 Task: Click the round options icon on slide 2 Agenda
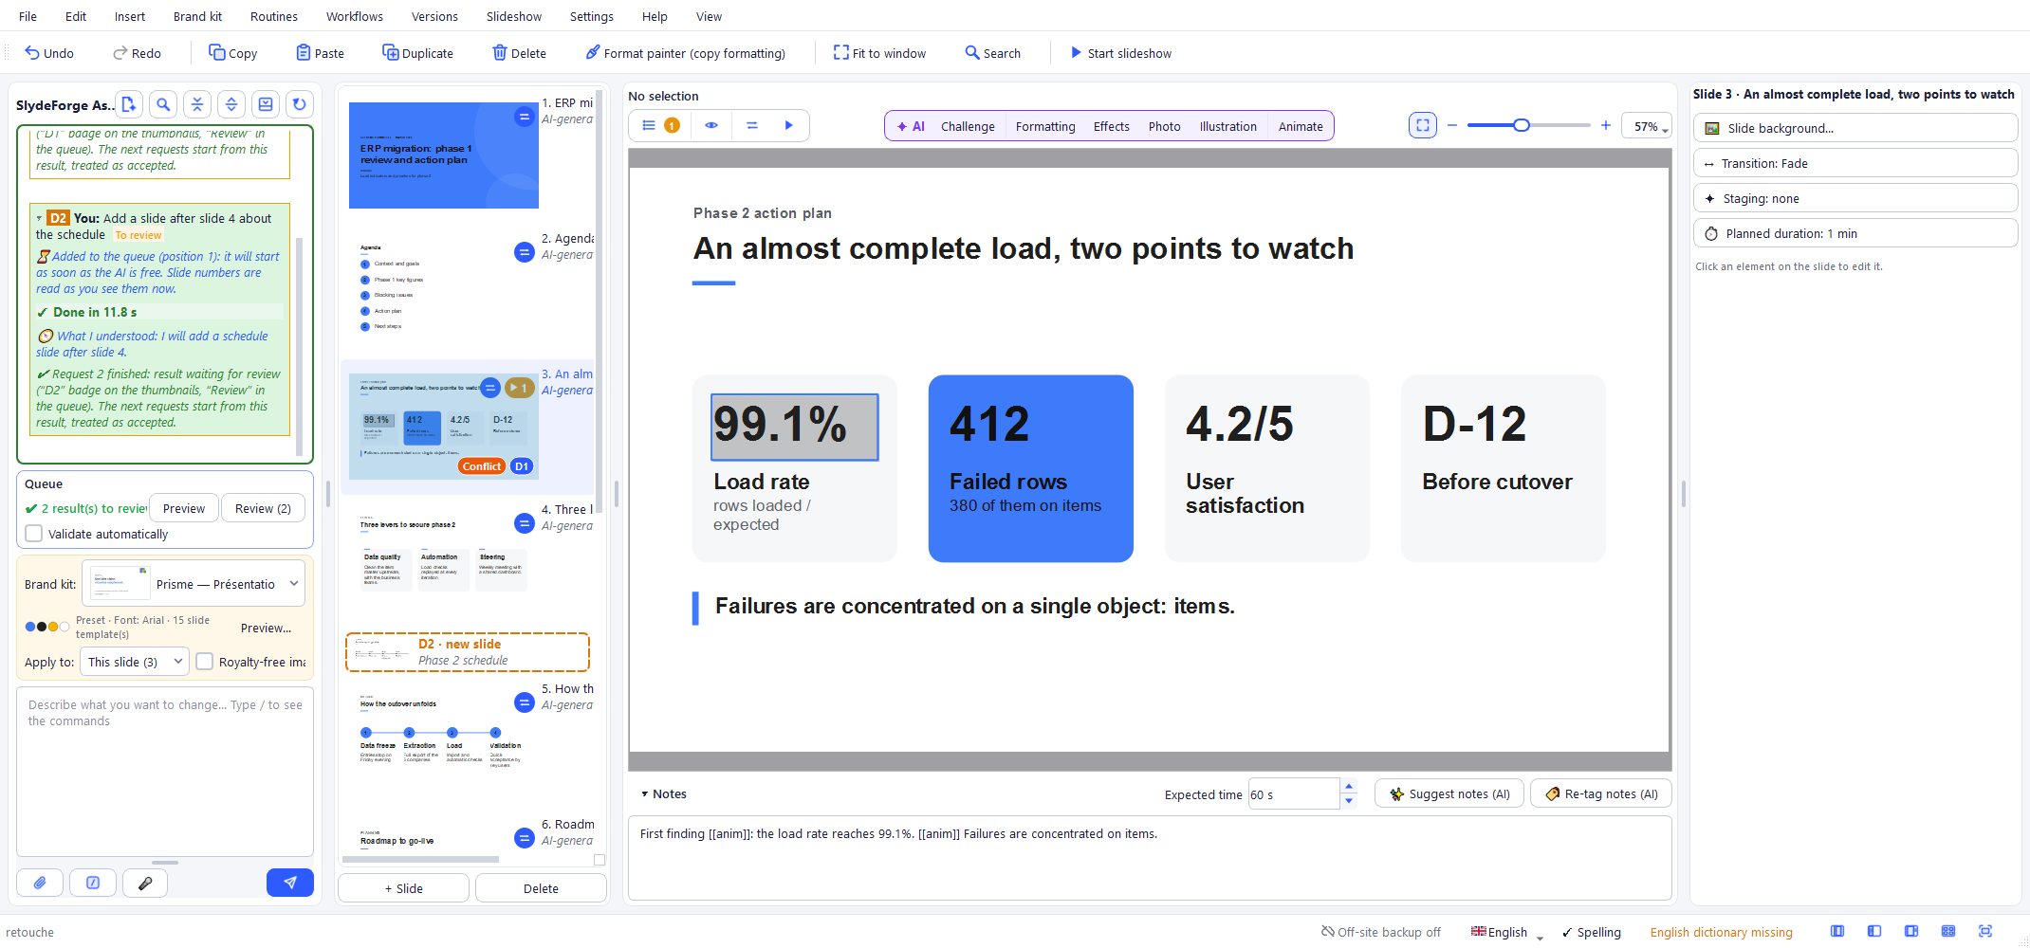pyautogui.click(x=524, y=252)
